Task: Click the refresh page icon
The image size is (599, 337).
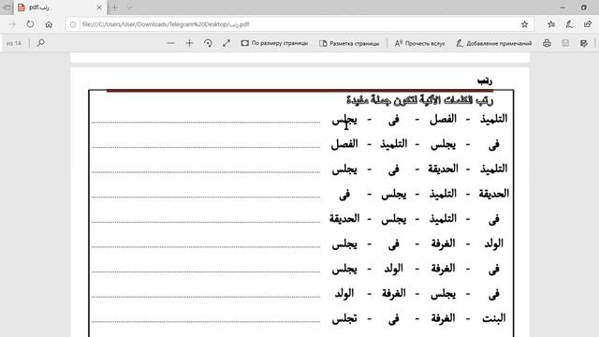Action: click(x=30, y=24)
